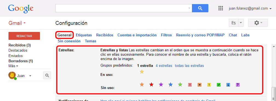Image resolution: width=276 pixels, height=101 pixels.
Task: Expand search options arrow in search box
Action: [x=189, y=8]
